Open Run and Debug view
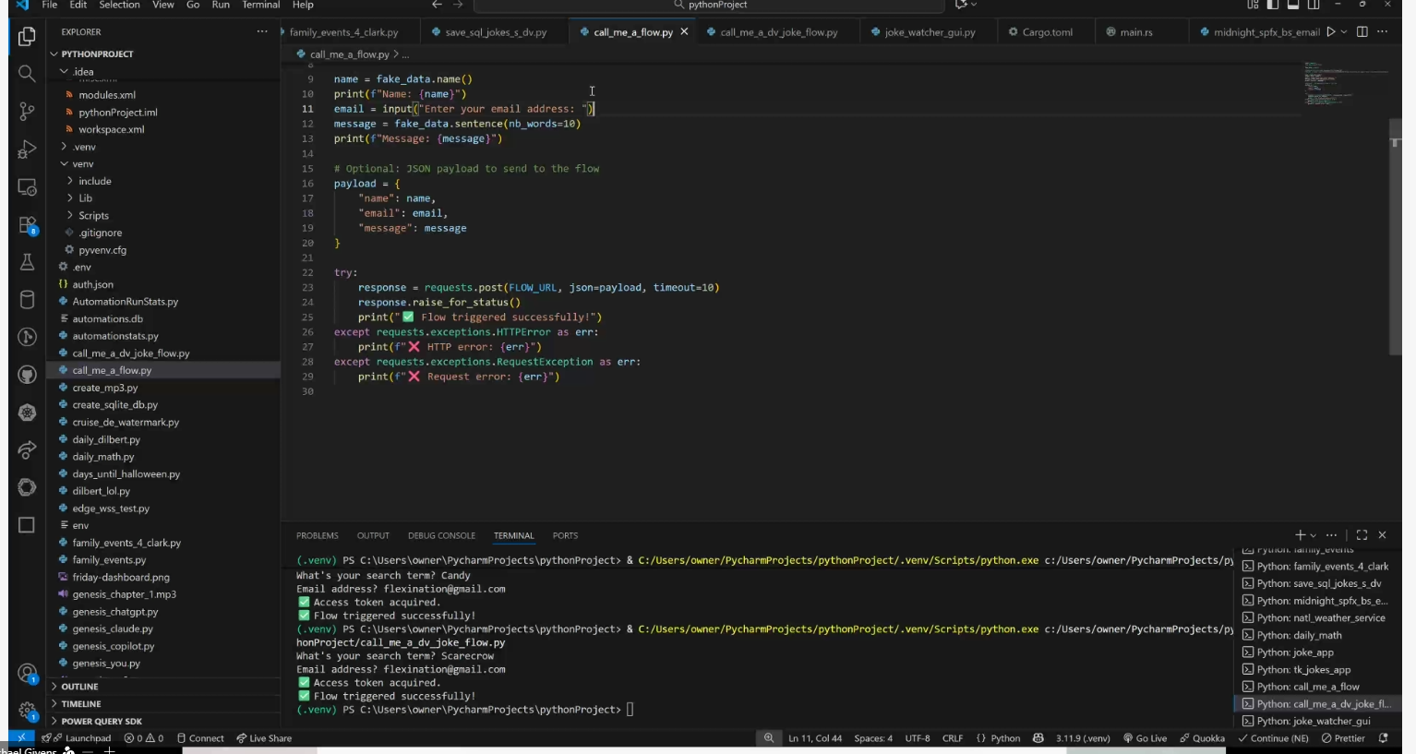 pyautogui.click(x=27, y=150)
